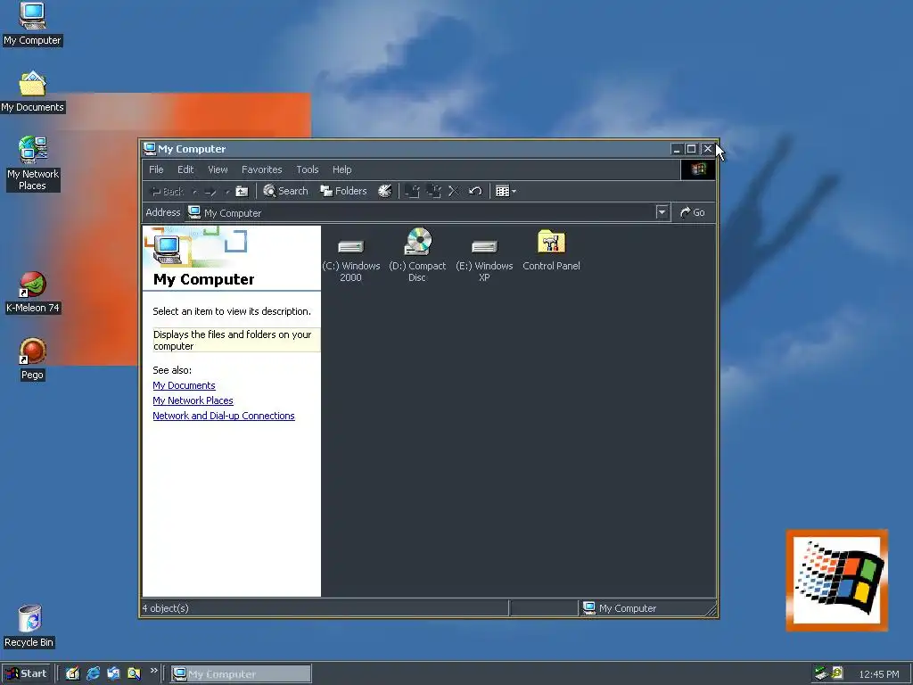913x685 pixels.
Task: Click the Copy To toolbar icon
Action: pos(434,191)
